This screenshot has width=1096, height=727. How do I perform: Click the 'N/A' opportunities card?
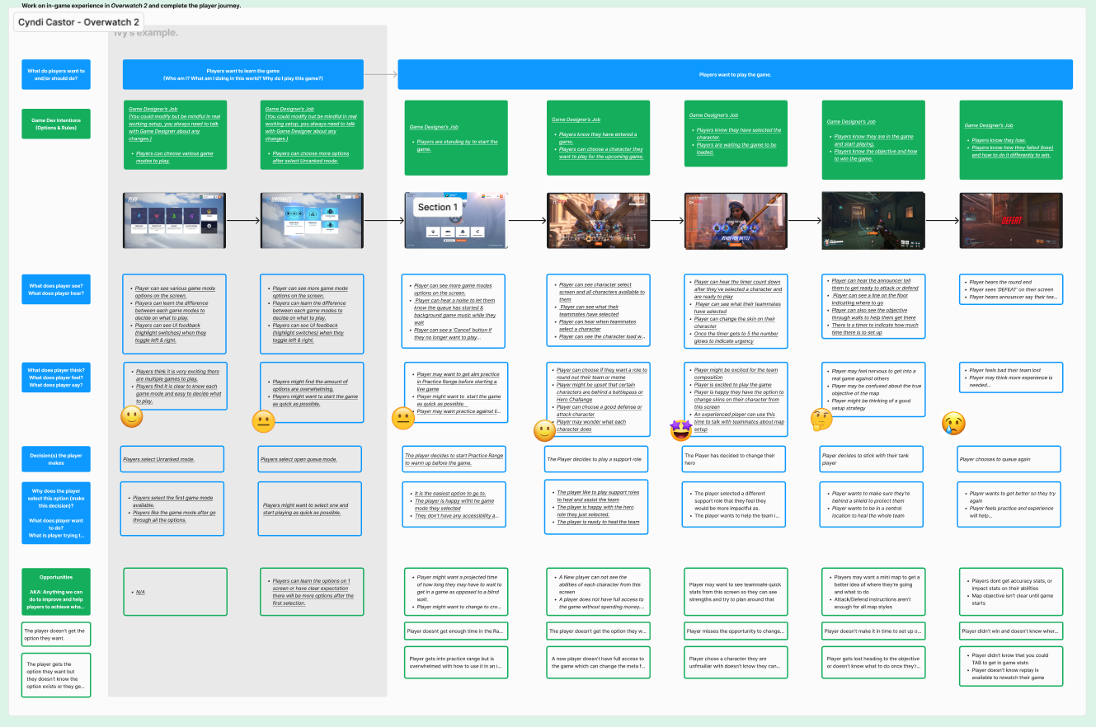(x=175, y=592)
